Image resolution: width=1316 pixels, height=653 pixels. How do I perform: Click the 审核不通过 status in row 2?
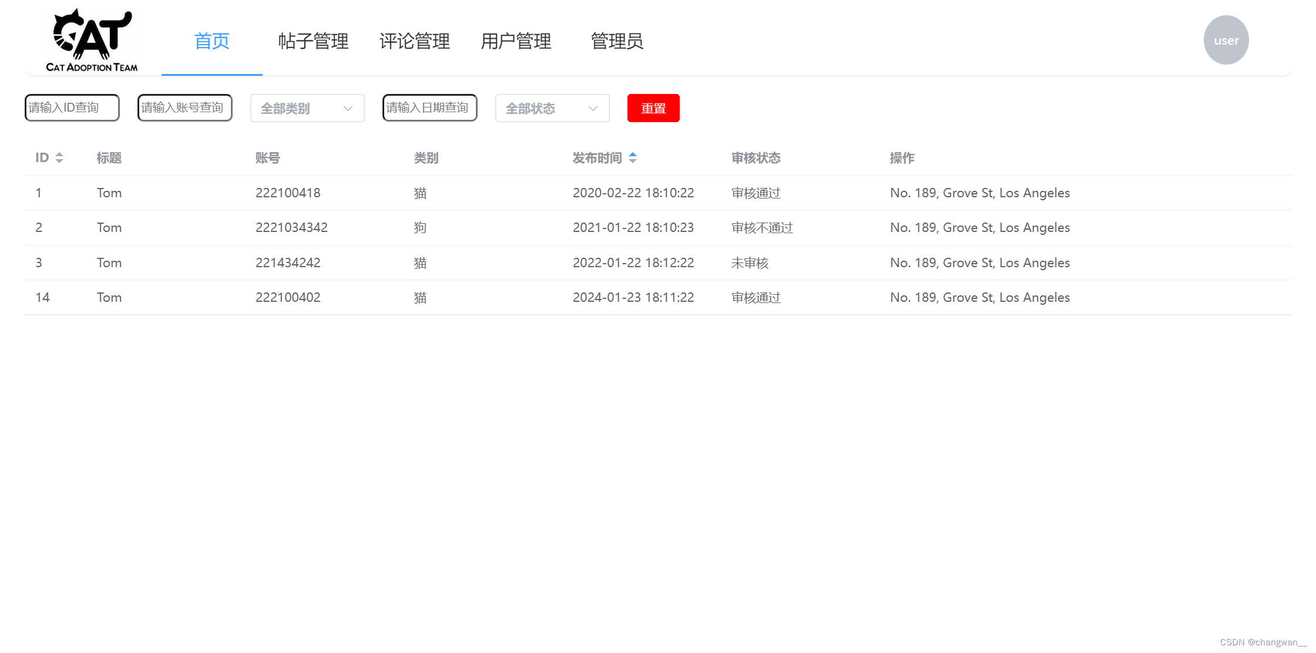pos(761,227)
